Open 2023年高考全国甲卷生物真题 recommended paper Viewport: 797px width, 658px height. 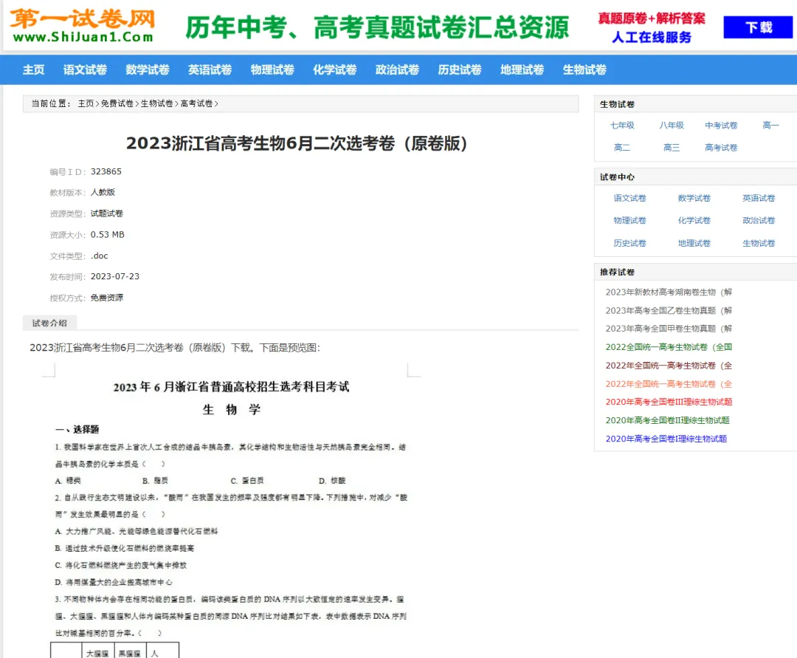point(669,329)
